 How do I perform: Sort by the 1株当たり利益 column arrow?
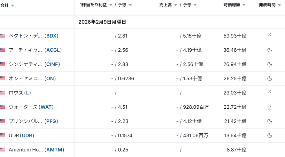(111, 5)
